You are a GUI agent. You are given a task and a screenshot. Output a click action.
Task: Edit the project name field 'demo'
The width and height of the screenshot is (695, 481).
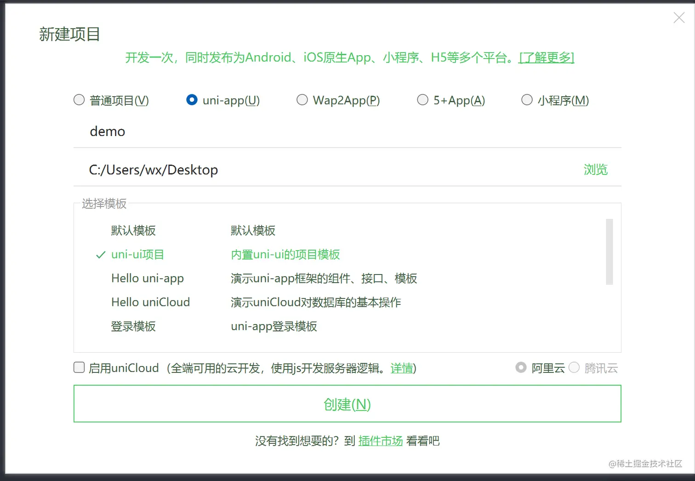coord(347,132)
